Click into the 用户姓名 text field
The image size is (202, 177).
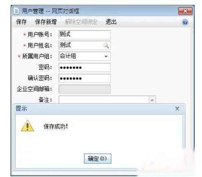81,45
